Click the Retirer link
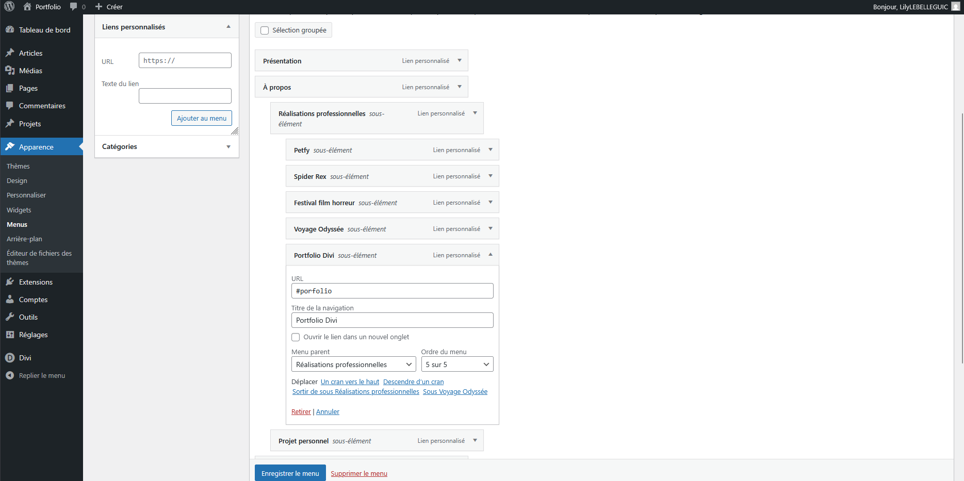Viewport: 964px width, 481px height. point(301,412)
